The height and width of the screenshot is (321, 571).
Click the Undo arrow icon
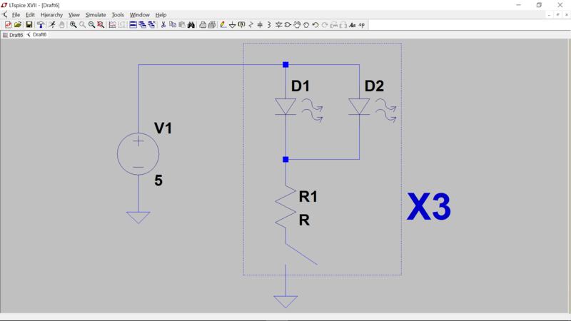[x=315, y=25]
